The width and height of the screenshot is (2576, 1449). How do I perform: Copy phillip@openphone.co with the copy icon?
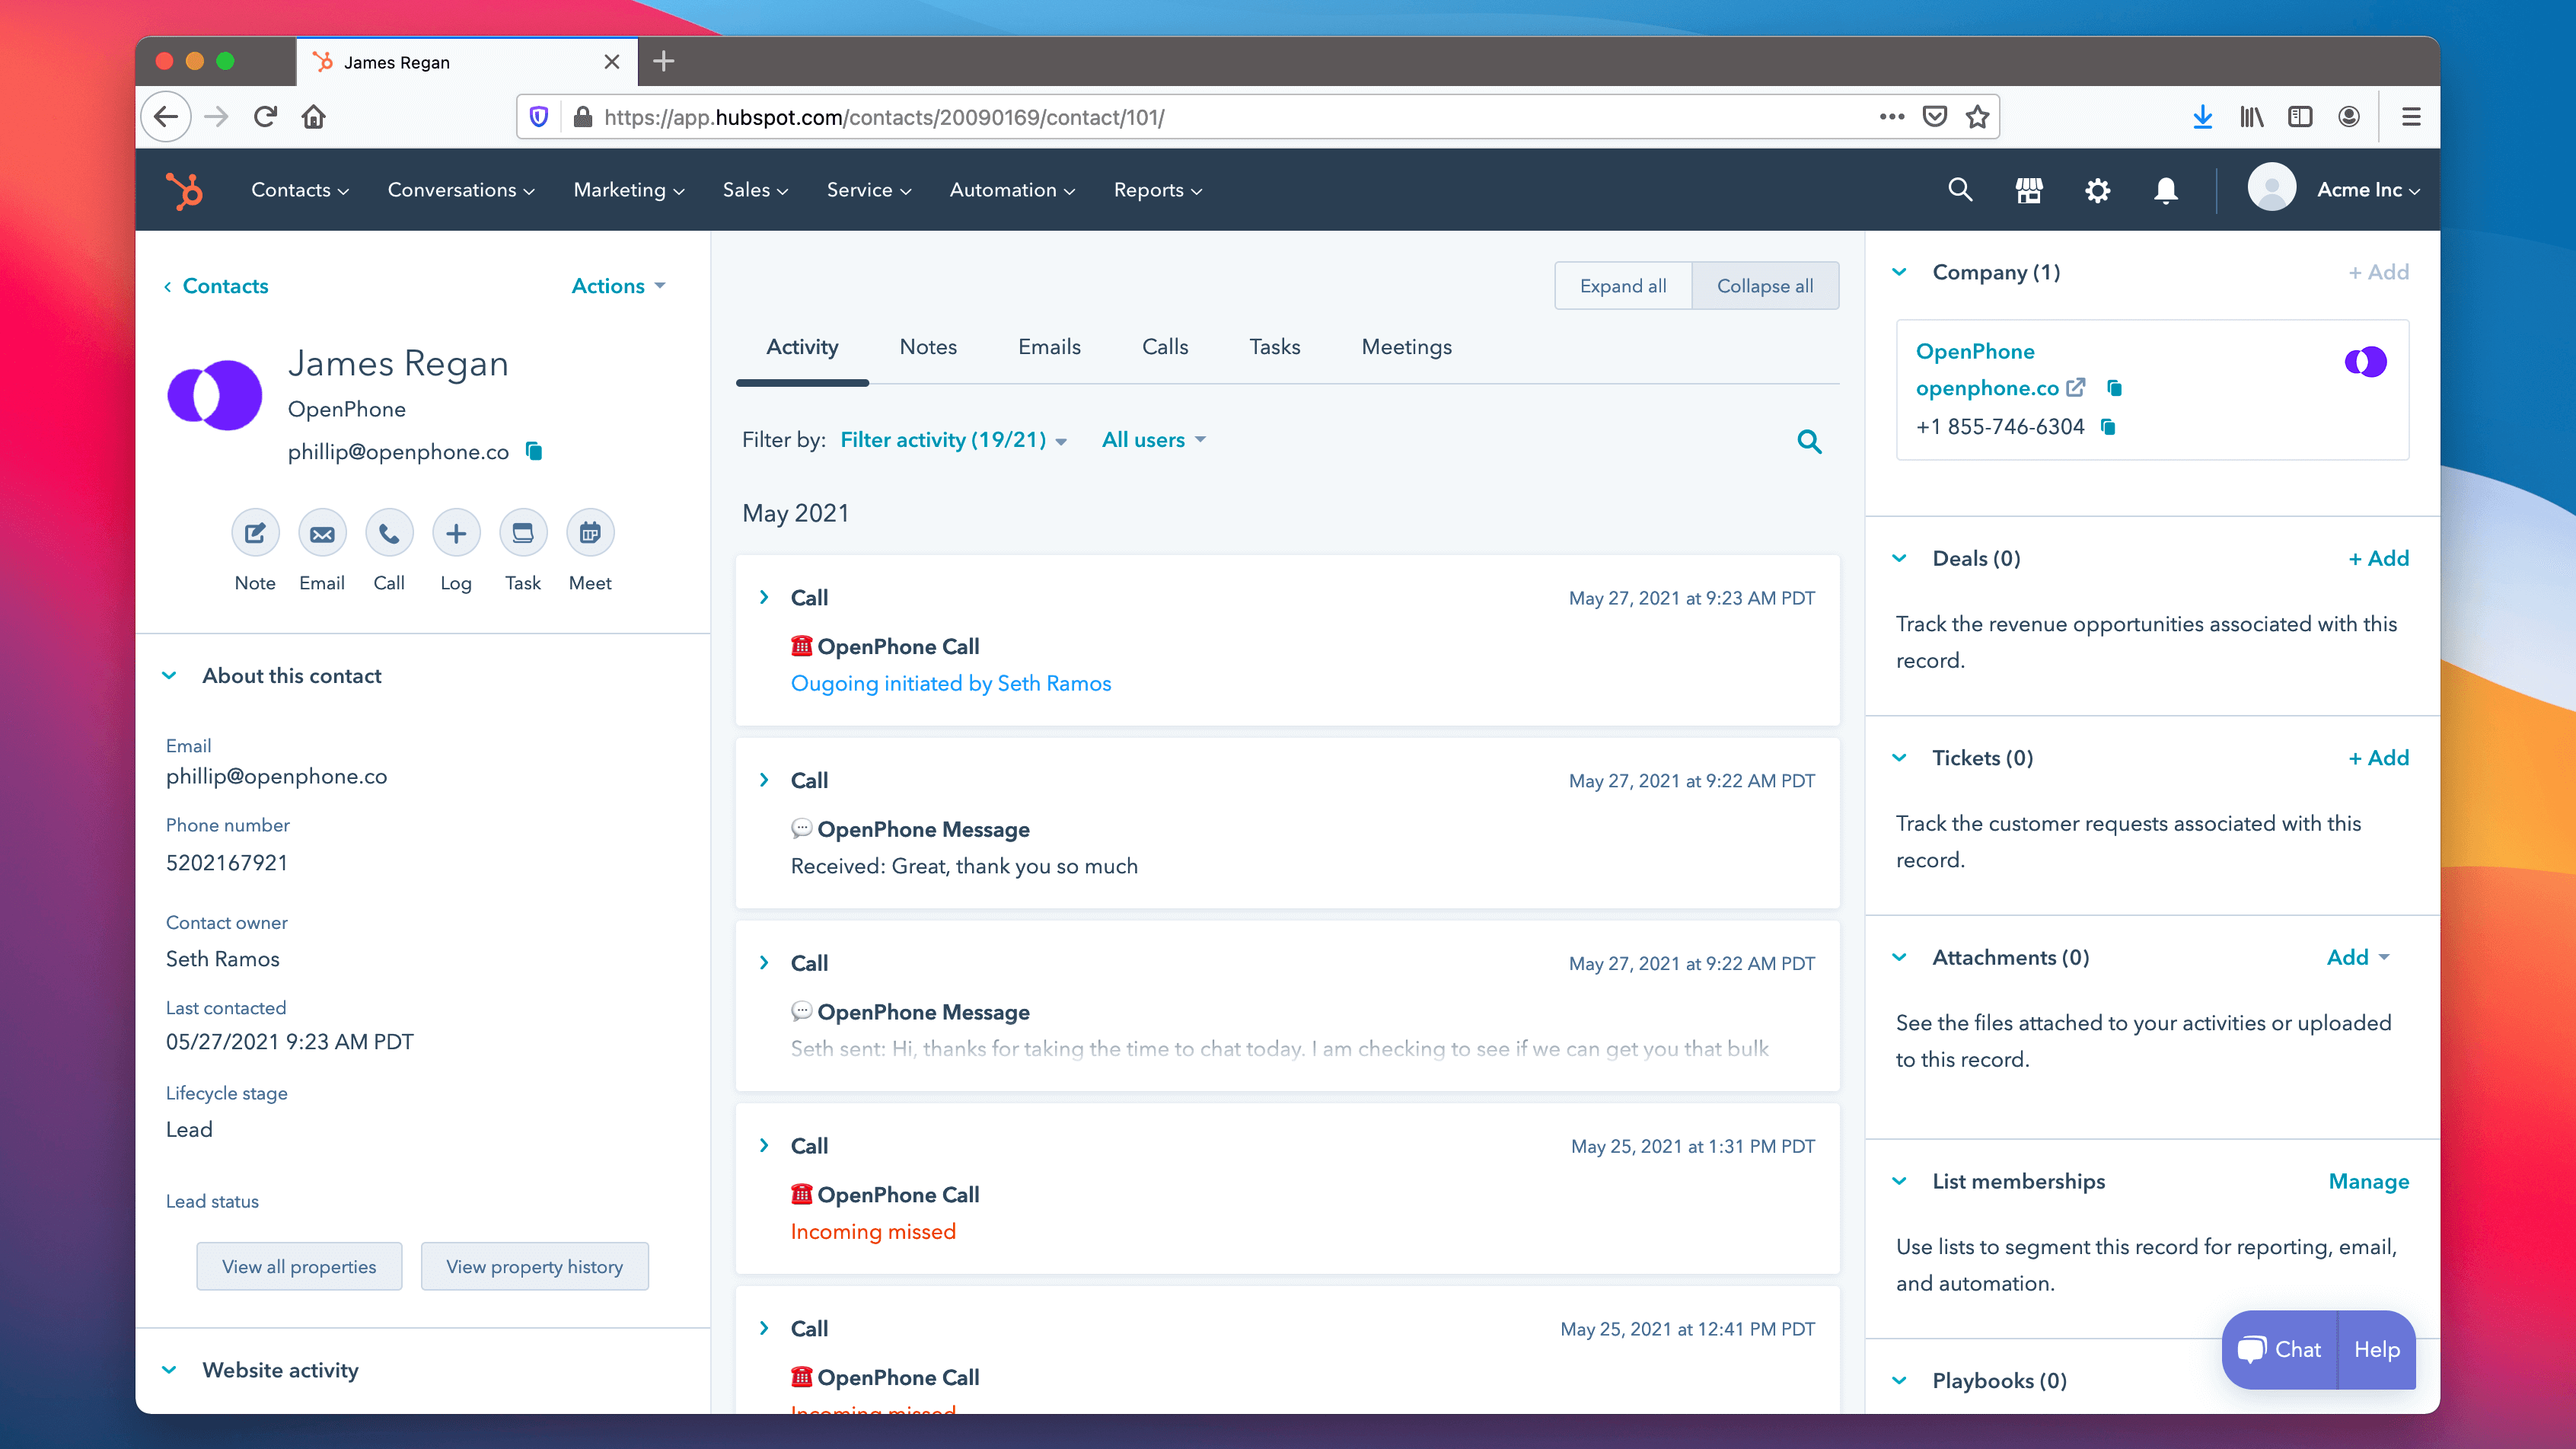[x=534, y=451]
